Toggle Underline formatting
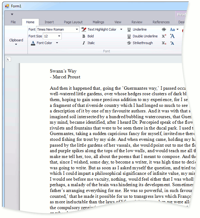Image resolution: width=200 pixels, height=218 pixels. pos(137,29)
